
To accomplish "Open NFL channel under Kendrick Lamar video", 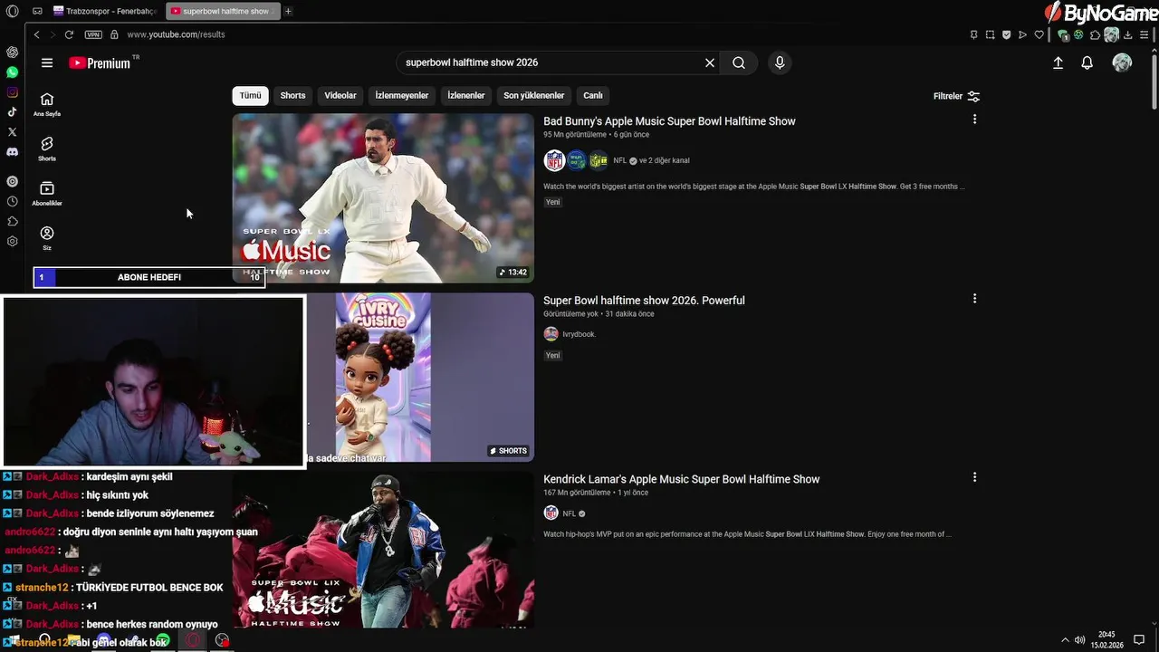I will [x=569, y=513].
